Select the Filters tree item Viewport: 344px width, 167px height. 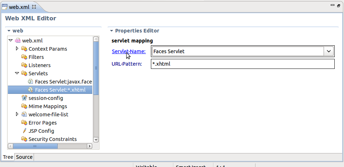(36, 57)
